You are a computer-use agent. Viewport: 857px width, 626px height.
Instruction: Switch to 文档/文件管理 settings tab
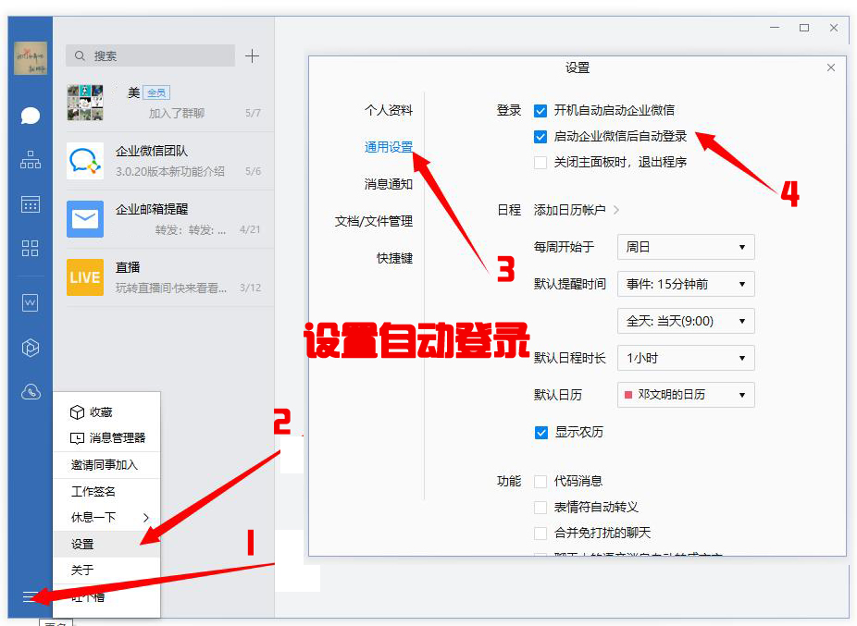pyautogui.click(x=374, y=221)
